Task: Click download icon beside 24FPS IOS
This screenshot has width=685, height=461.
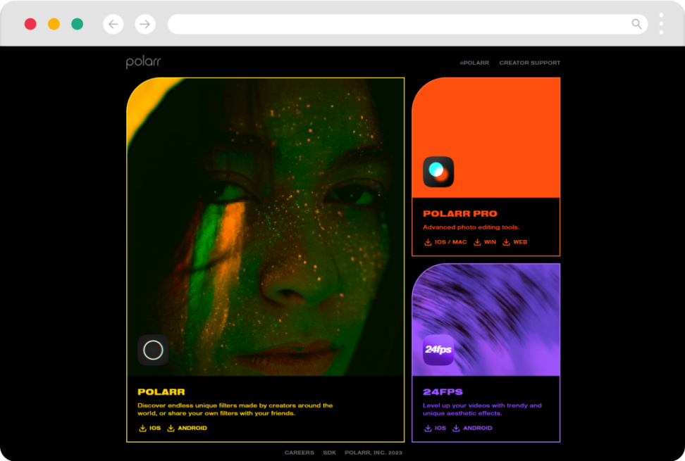Action: [x=428, y=429]
